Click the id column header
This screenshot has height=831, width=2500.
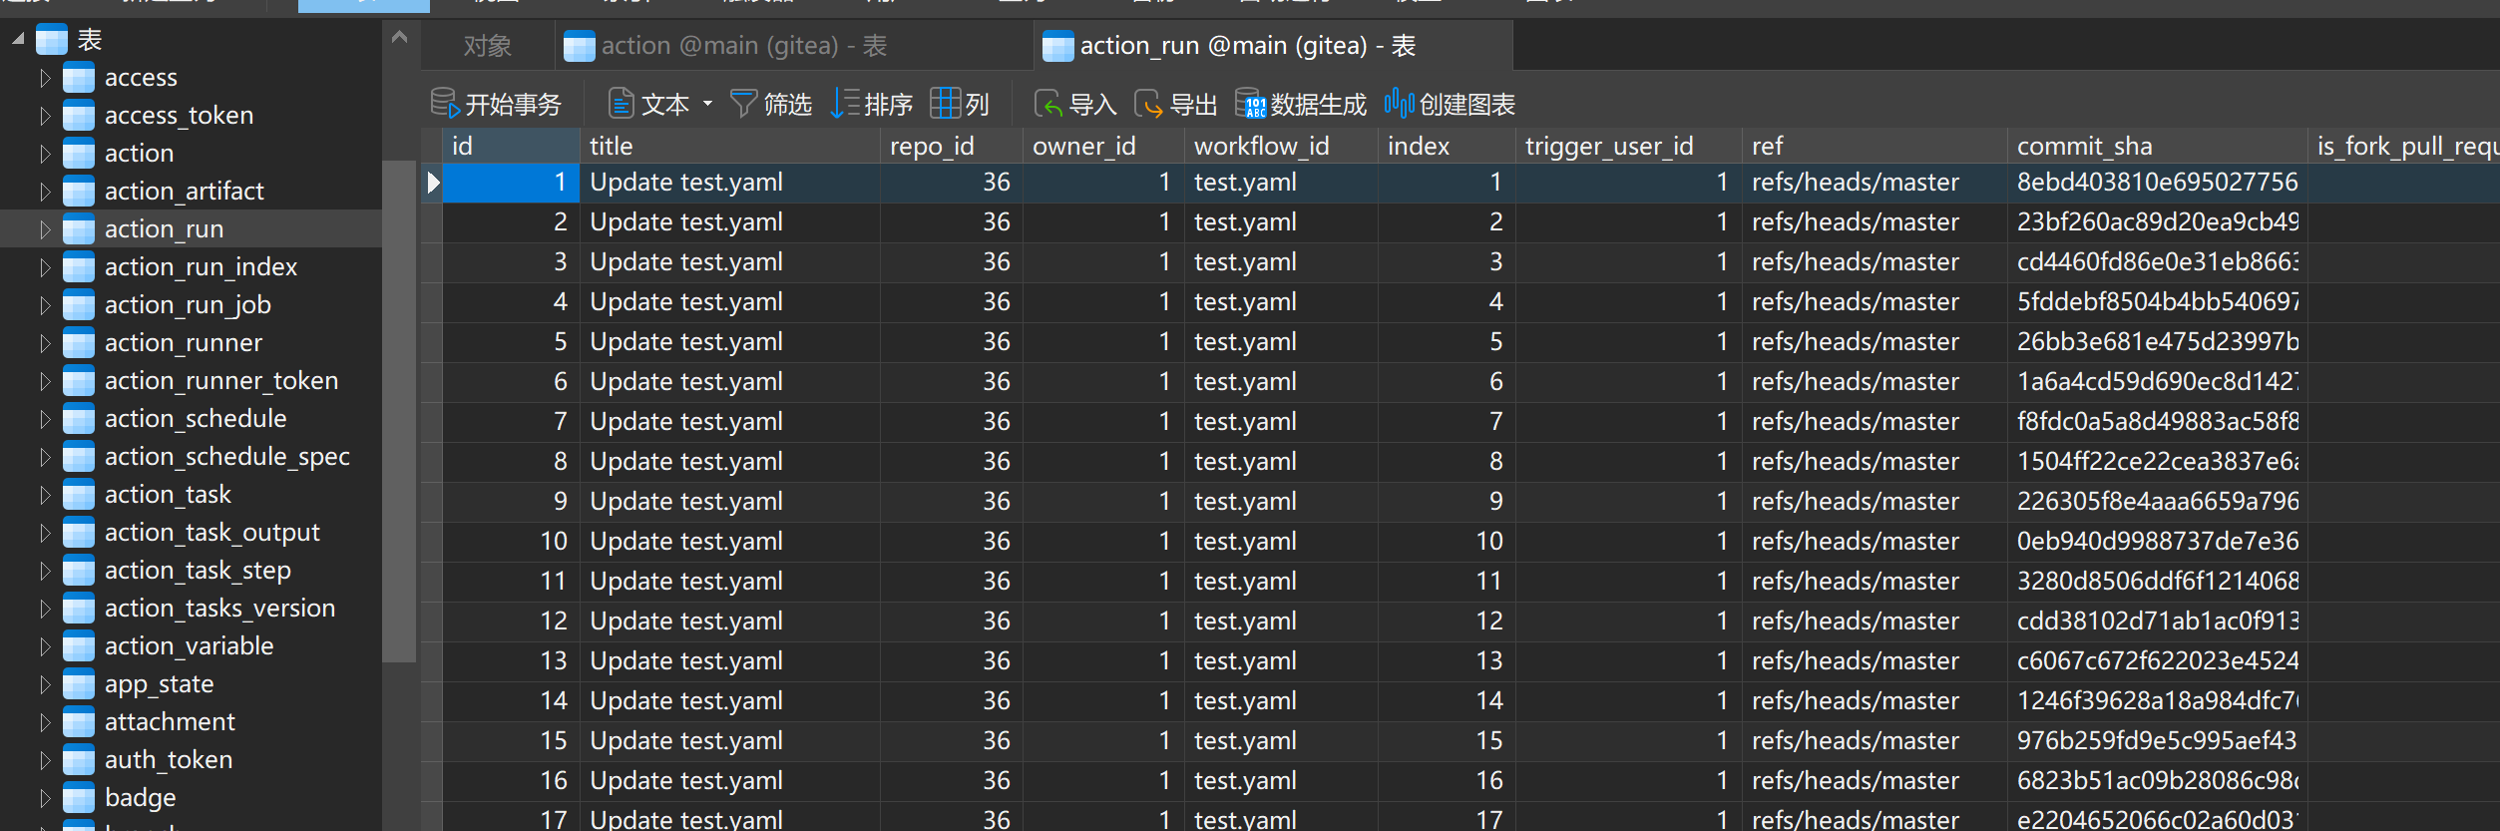[x=511, y=146]
